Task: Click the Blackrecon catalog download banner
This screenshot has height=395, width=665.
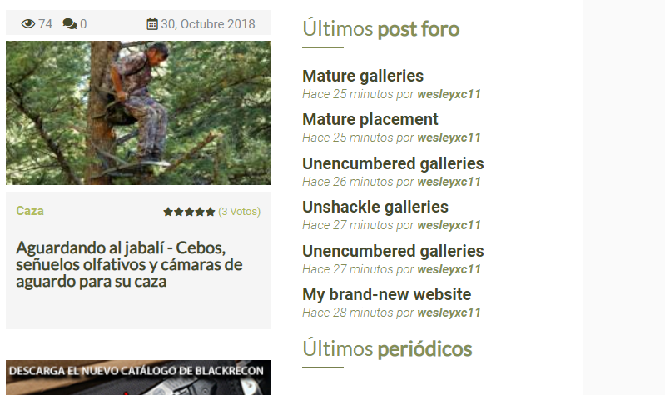Action: (x=138, y=377)
